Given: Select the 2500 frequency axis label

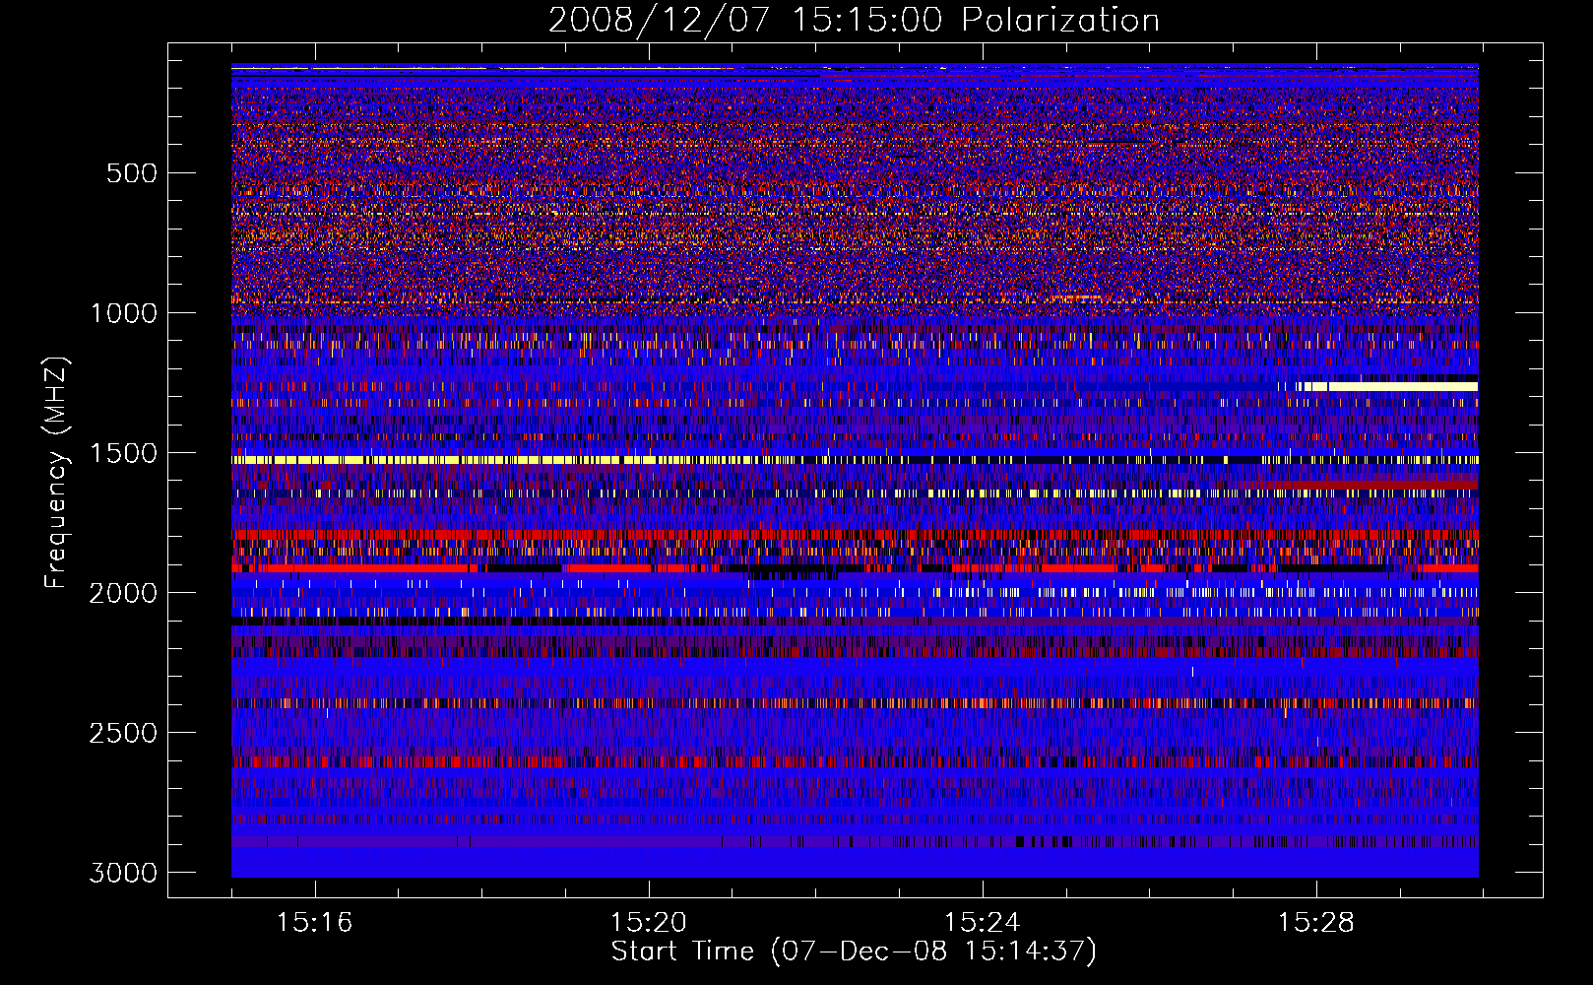Looking at the screenshot, I should pos(123,733).
